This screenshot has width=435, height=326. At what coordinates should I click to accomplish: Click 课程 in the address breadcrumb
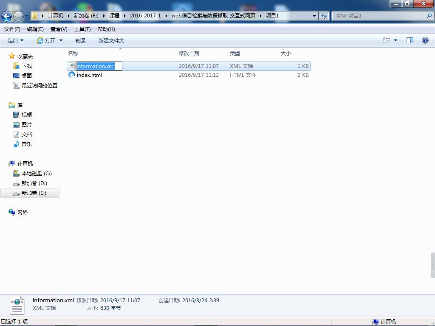(114, 16)
